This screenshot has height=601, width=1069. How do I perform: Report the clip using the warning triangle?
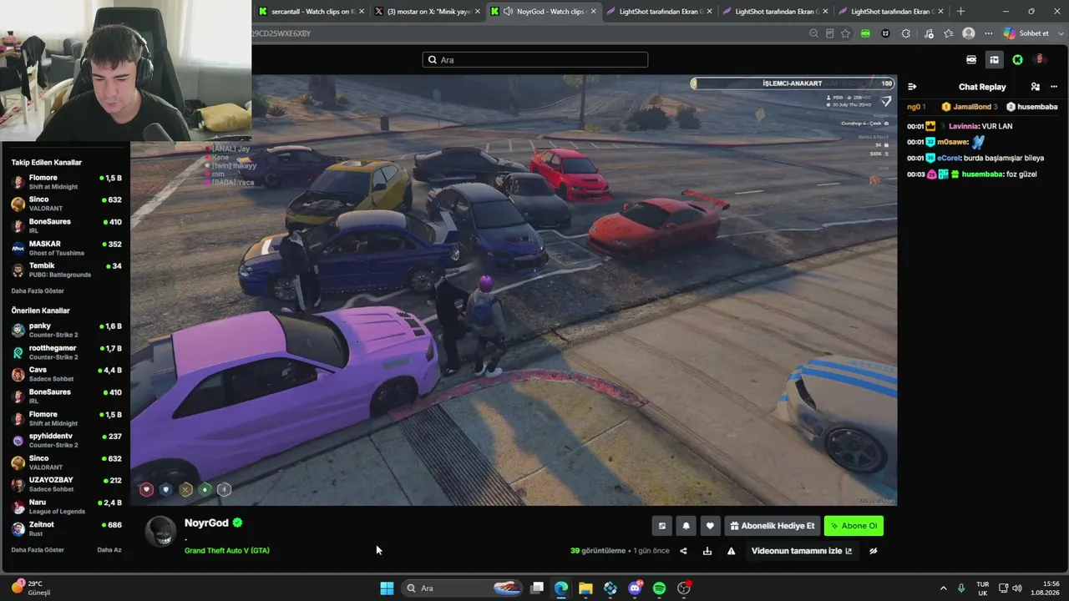pyautogui.click(x=731, y=551)
